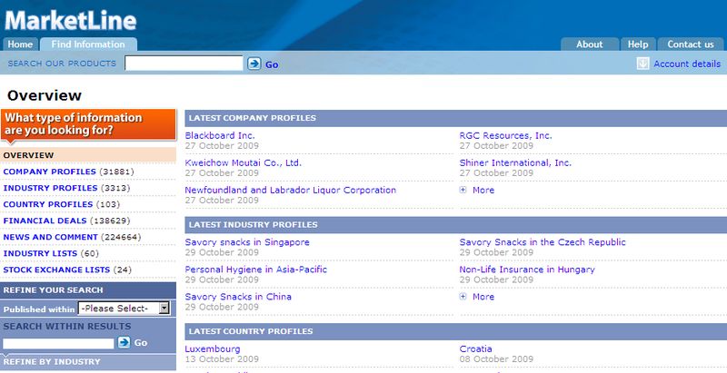The image size is (727, 373).
Task: Select the Find Information tab
Action: (88, 44)
